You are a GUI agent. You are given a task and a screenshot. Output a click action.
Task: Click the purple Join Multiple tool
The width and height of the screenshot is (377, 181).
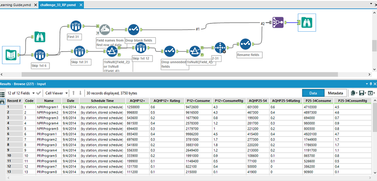click(278, 22)
